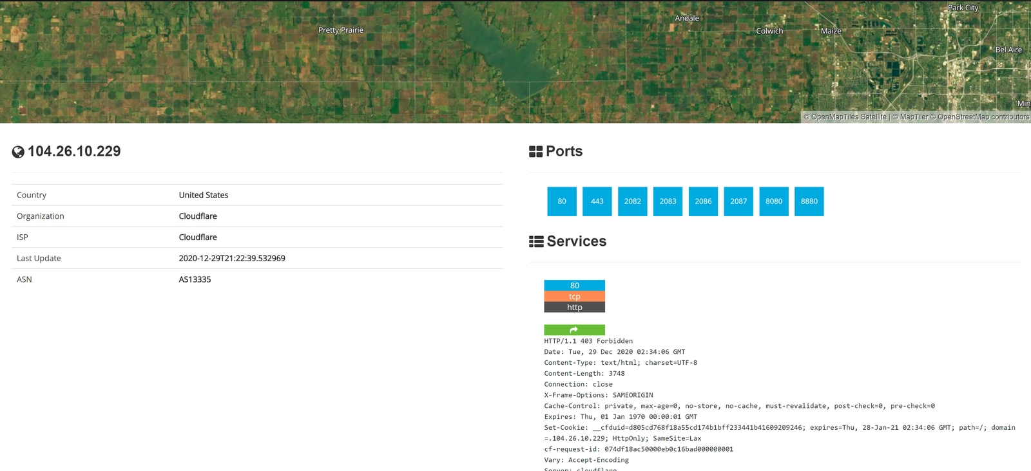Viewport: 1031px width, 471px height.
Task: Click Pretty Prairie label on the map
Action: pos(341,30)
